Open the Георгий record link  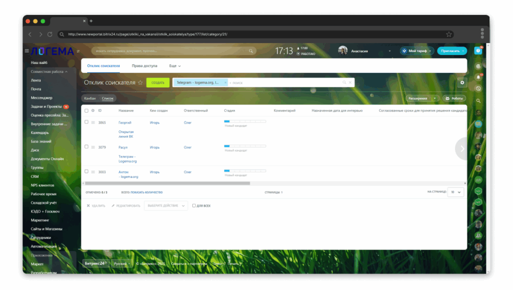coord(125,123)
